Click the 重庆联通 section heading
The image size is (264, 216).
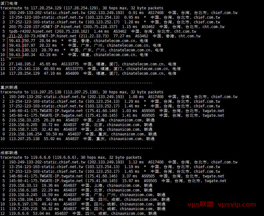9,87
